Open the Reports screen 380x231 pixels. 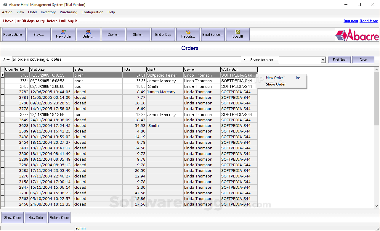(188, 34)
